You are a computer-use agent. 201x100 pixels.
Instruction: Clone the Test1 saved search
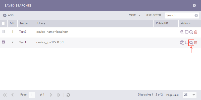(182, 42)
